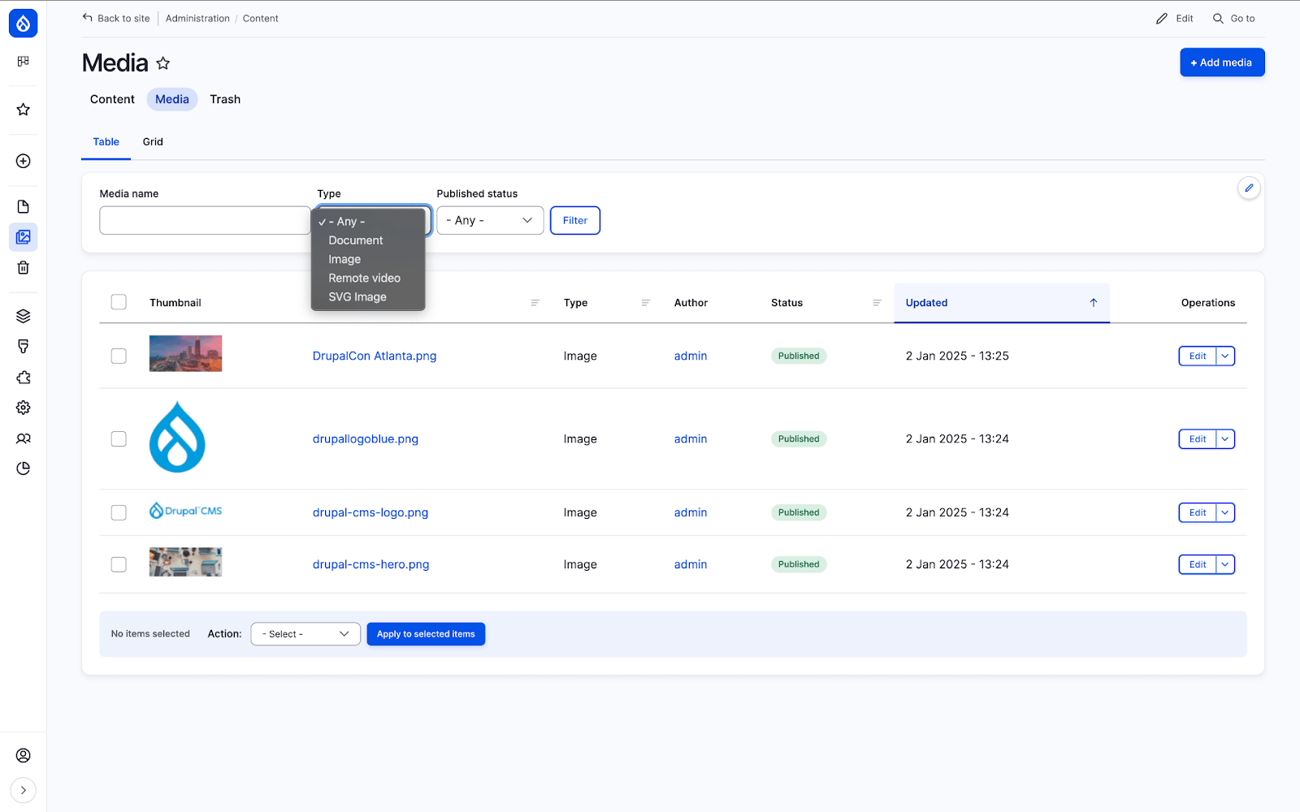Click the filter icon beside Status column
Viewport: 1300px width, 812px height.
coord(877,303)
